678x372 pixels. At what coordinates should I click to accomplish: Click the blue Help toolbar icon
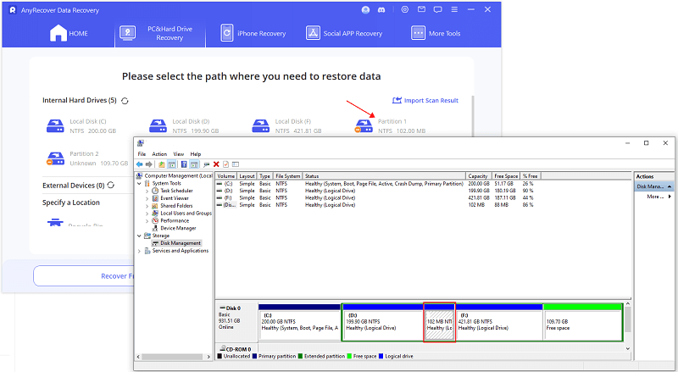tap(184, 164)
